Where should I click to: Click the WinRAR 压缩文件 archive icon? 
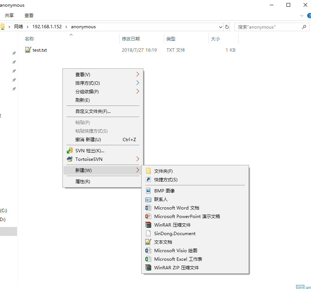pyautogui.click(x=148, y=225)
